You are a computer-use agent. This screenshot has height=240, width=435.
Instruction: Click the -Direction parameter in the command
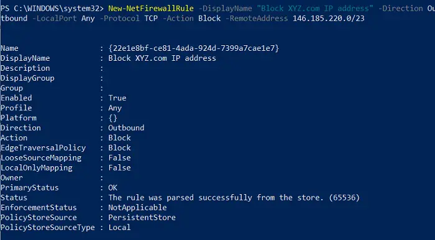(400, 8)
